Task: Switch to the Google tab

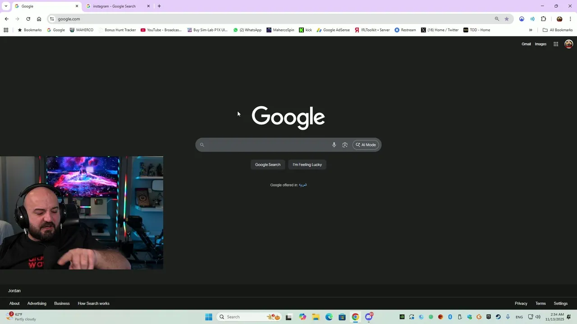Action: tap(46, 6)
